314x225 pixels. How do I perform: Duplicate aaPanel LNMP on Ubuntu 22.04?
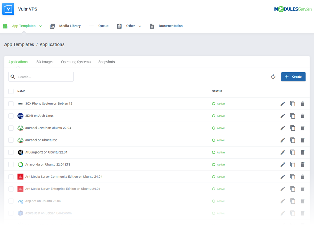[x=293, y=128]
